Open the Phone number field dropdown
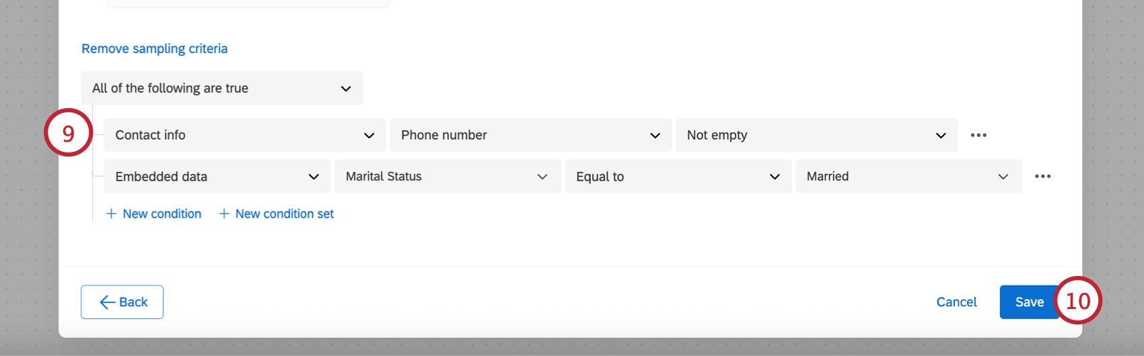Screen dimensions: 1144x356 (530, 135)
